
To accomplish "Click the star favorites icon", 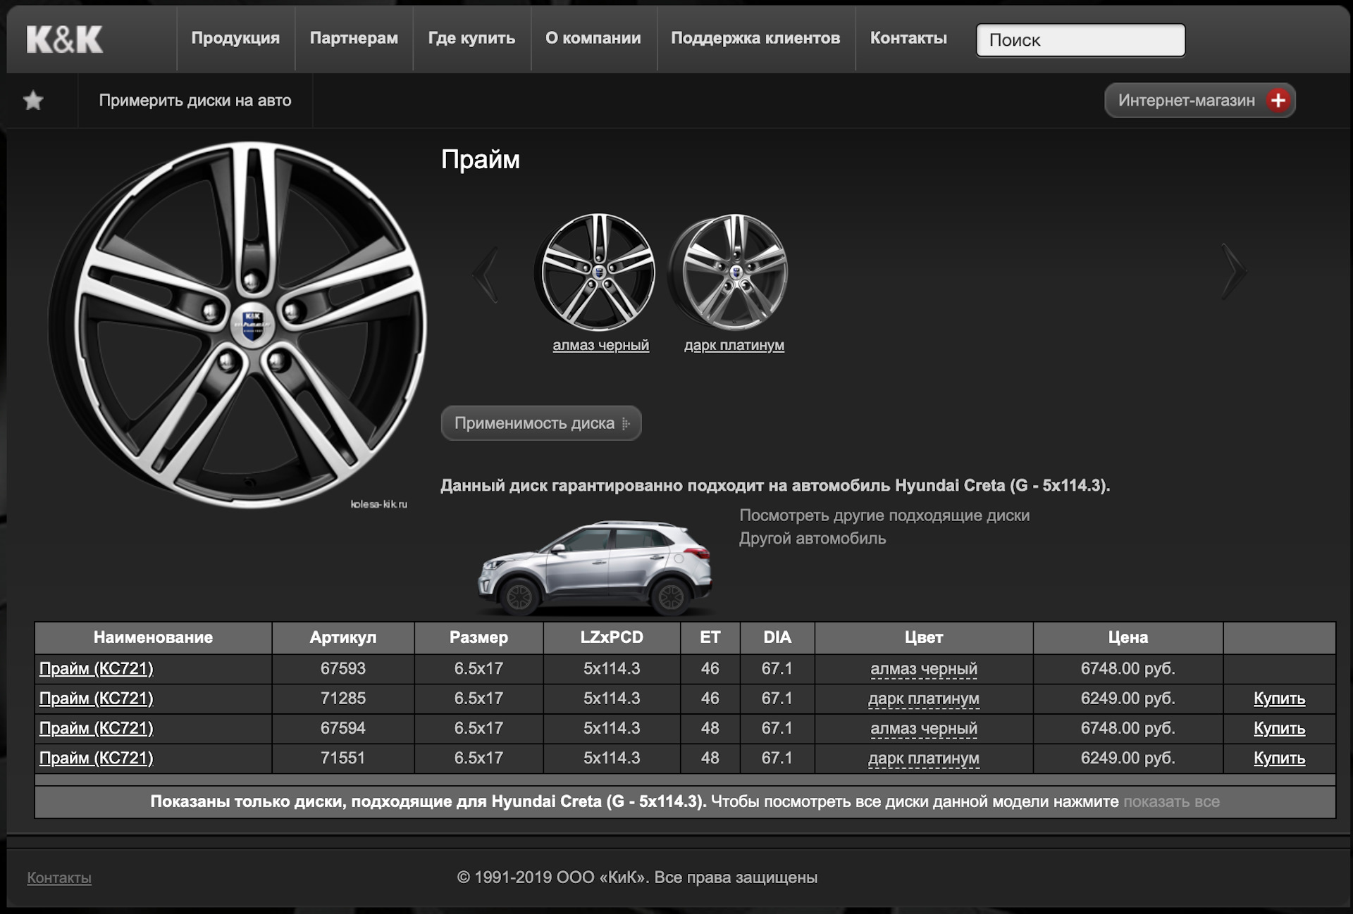I will [x=33, y=101].
